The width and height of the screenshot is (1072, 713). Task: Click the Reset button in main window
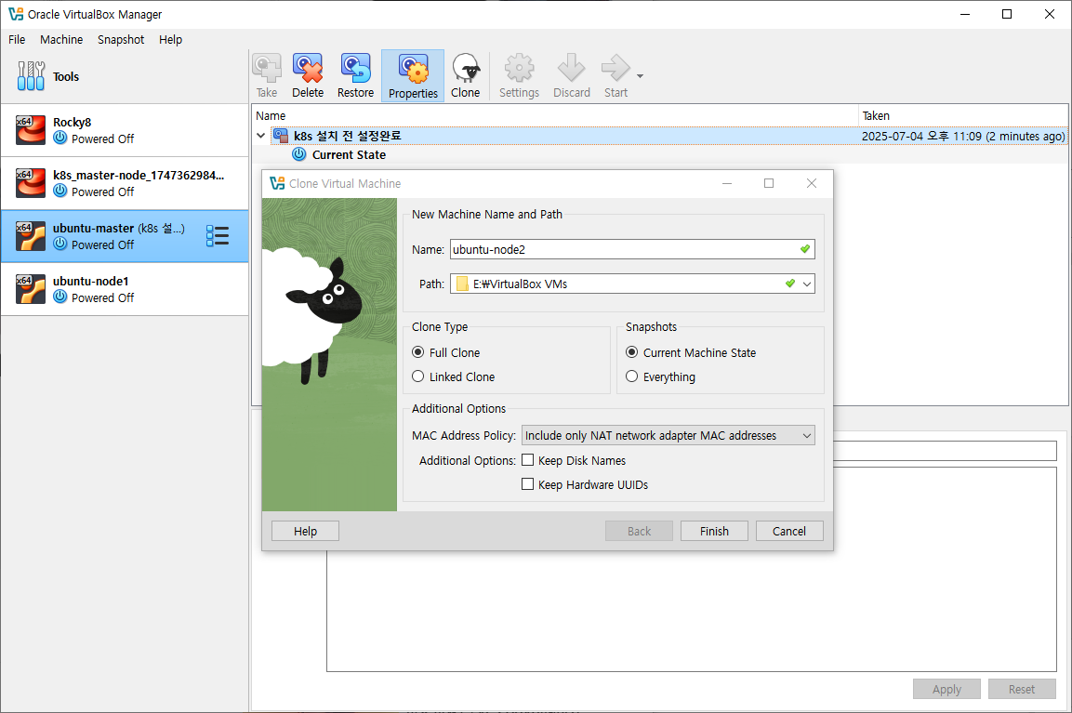tap(1022, 689)
